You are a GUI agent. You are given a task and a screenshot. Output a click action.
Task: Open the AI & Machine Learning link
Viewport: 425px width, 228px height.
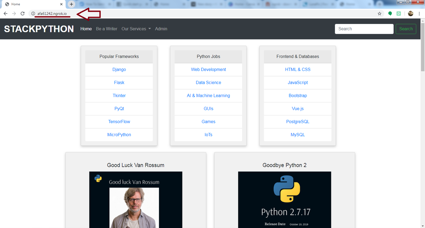208,95
